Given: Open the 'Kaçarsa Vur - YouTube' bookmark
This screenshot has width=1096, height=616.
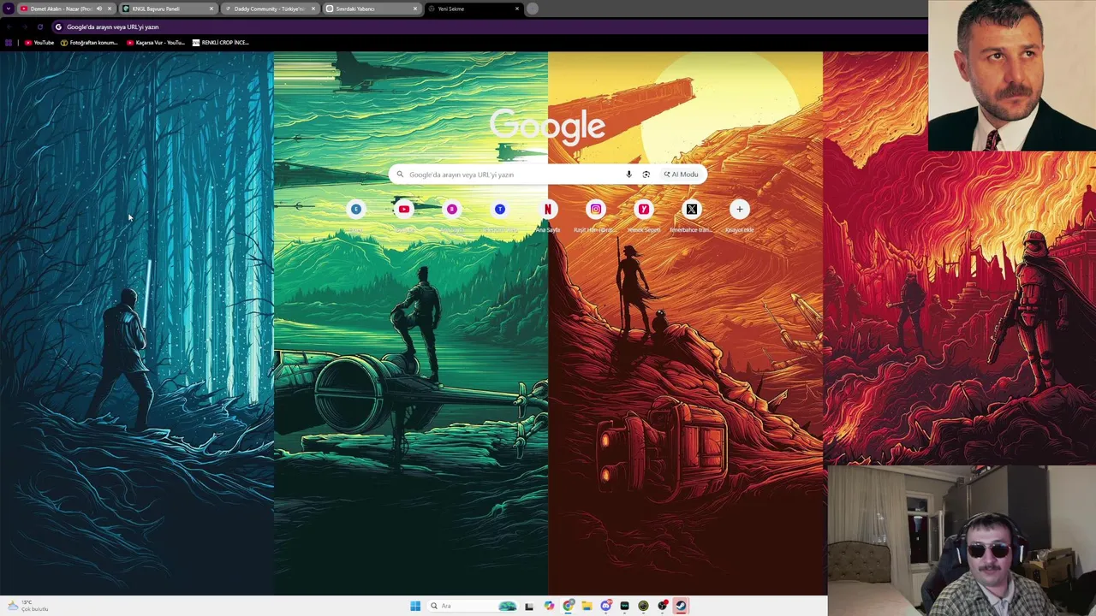Looking at the screenshot, I should [x=155, y=42].
